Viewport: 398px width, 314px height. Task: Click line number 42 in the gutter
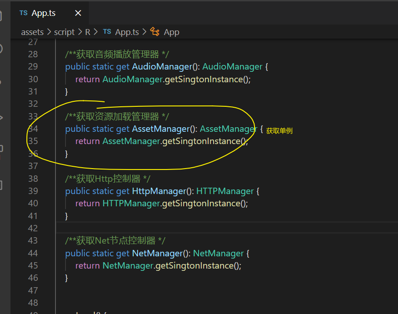pyautogui.click(x=33, y=228)
